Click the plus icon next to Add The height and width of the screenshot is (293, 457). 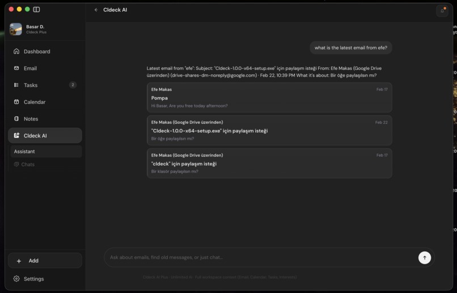pos(19,261)
